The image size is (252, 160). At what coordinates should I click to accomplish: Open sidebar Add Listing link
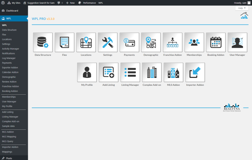(8, 112)
